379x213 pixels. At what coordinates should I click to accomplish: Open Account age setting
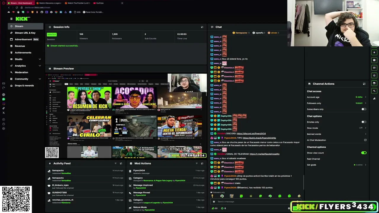[x=337, y=97]
